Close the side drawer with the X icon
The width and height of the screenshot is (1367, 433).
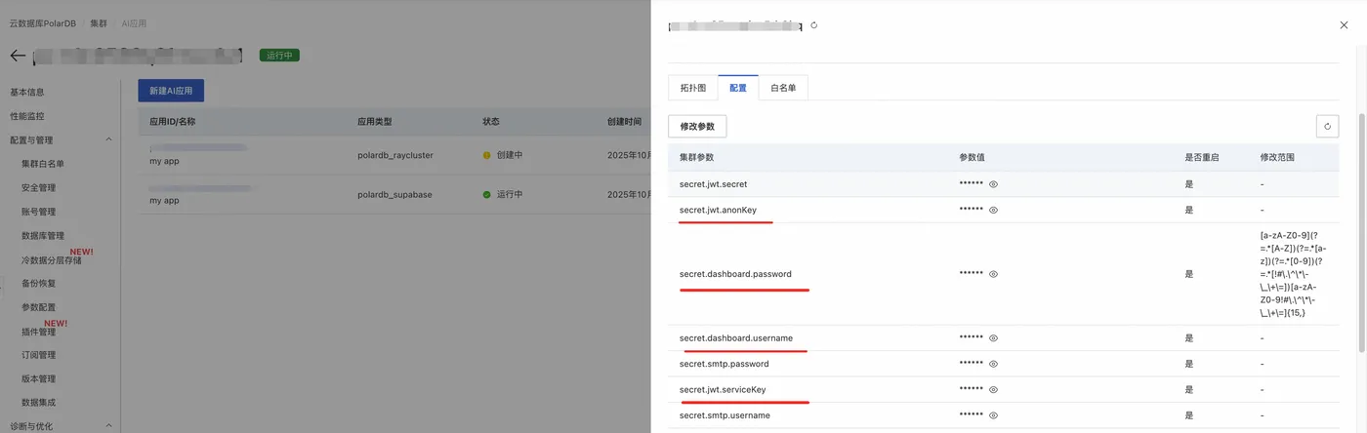[x=1344, y=24]
